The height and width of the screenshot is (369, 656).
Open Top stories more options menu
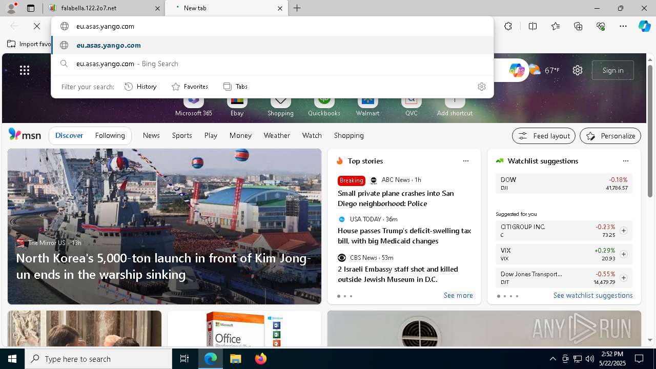(466, 161)
